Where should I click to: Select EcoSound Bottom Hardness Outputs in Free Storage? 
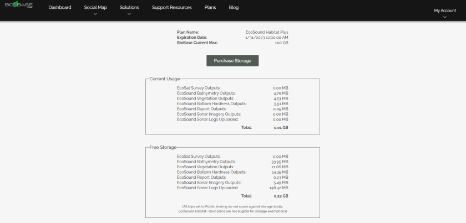point(211,172)
